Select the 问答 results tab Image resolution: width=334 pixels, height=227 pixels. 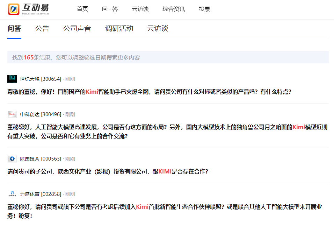coord(14,28)
